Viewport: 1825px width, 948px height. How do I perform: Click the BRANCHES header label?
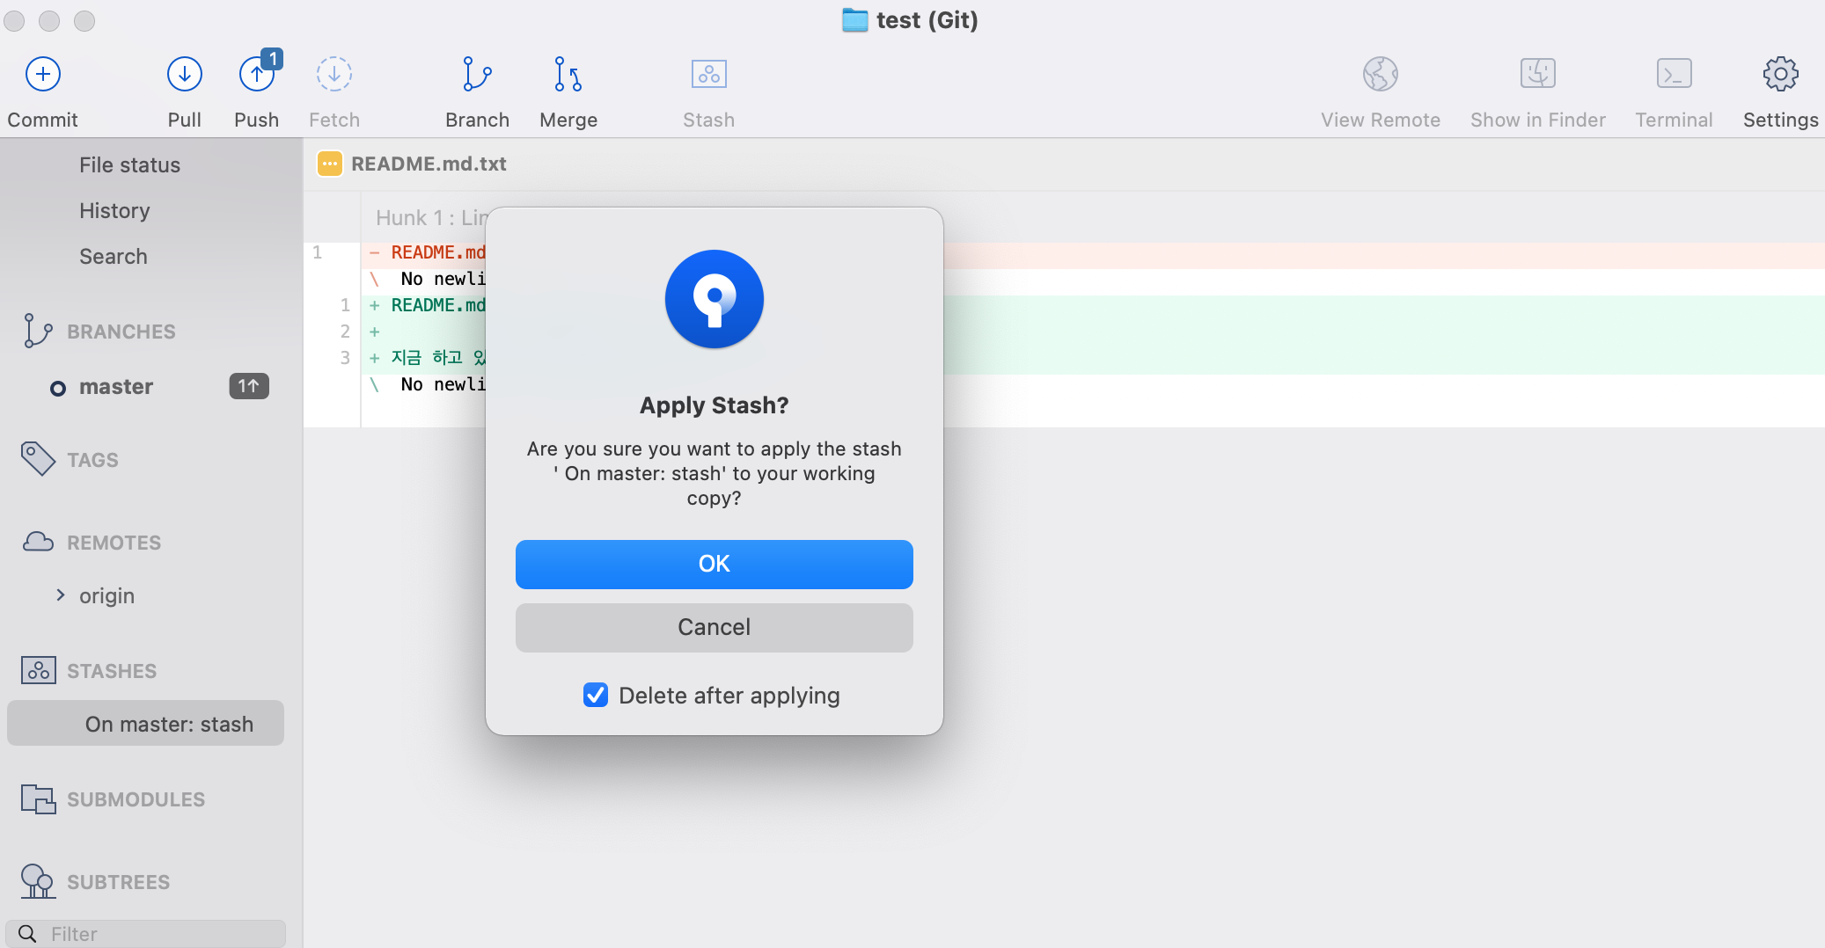click(121, 332)
